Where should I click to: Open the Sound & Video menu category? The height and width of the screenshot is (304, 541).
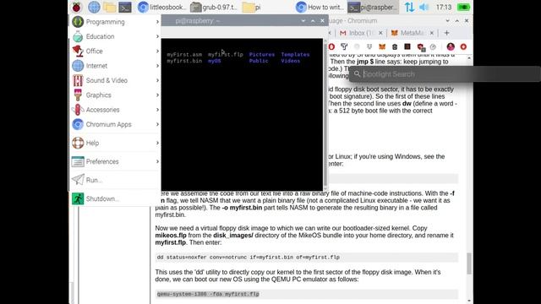pos(115,80)
